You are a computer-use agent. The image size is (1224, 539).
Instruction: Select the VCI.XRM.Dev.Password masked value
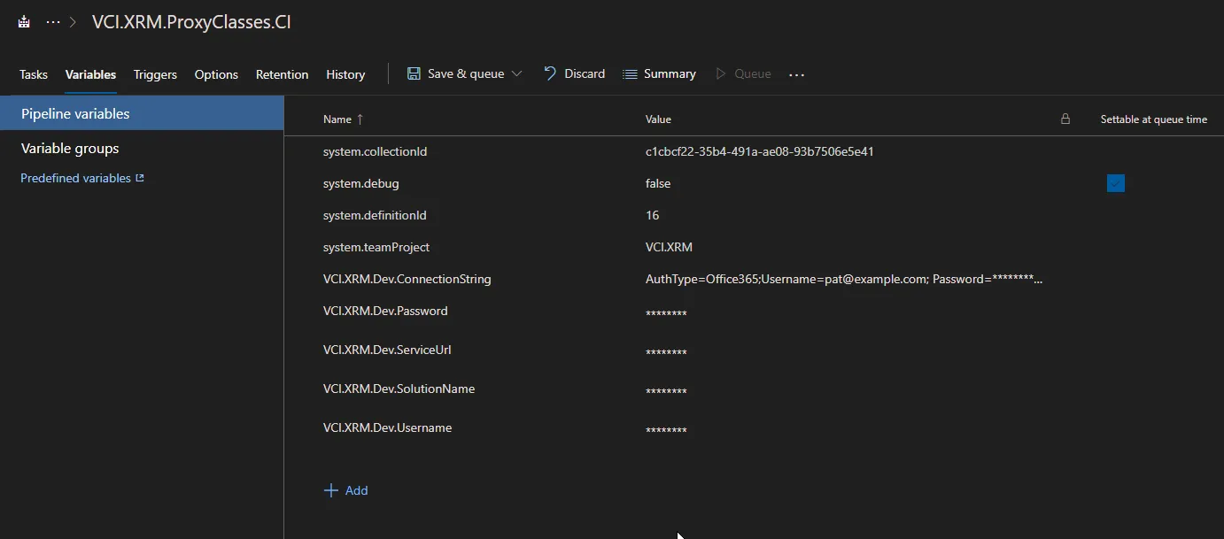coord(666,313)
